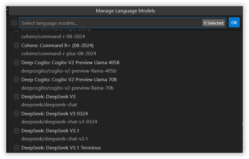Click 'deepcogito/cogito-v2-preview-llama-70b' identifier

67,88
